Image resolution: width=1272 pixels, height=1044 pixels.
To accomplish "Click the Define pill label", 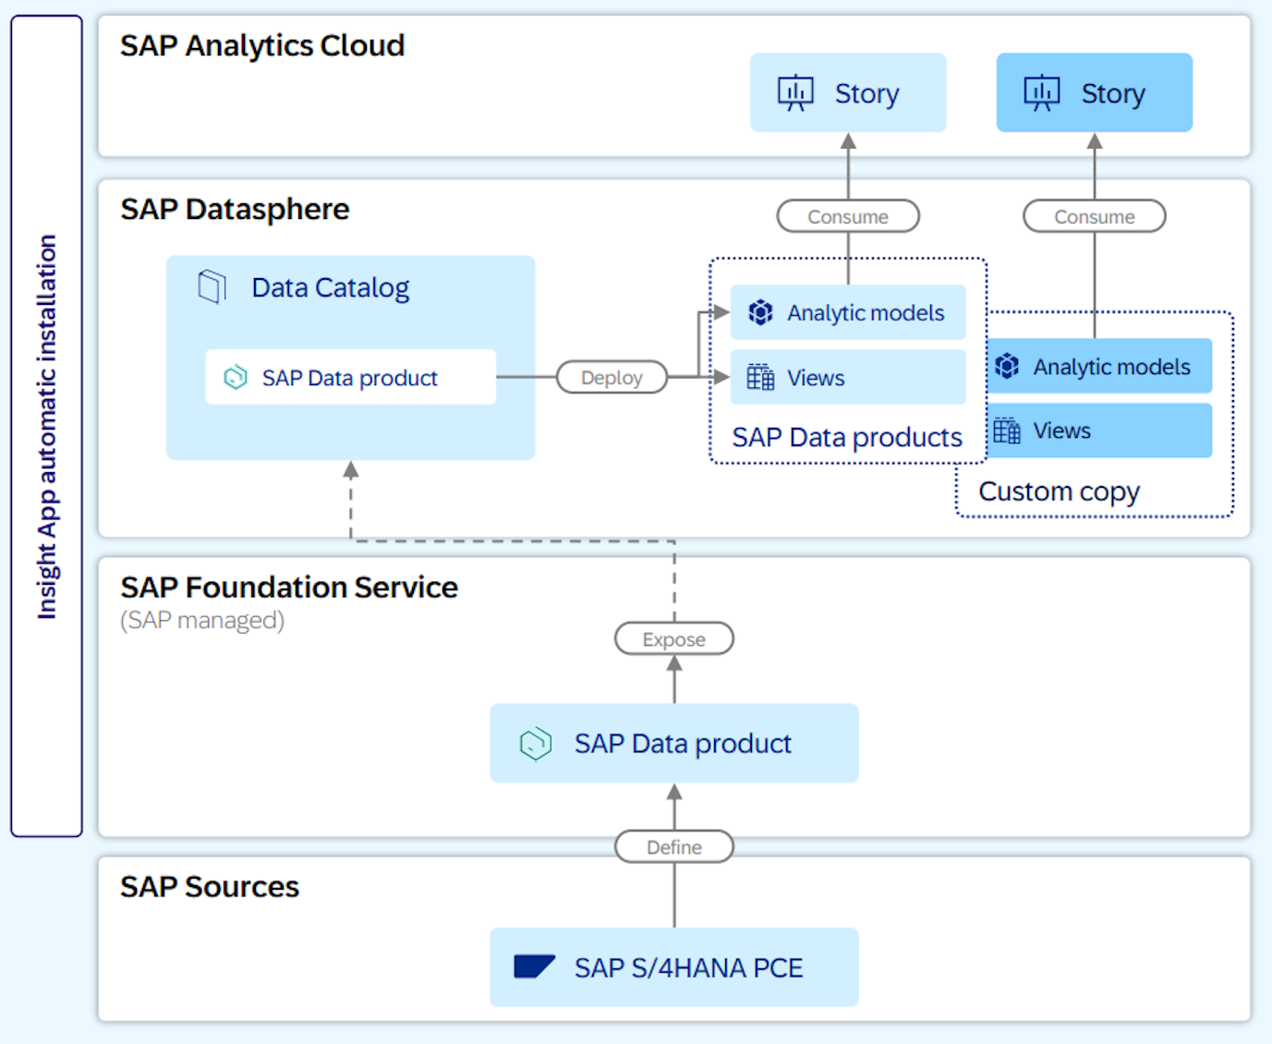I will pyautogui.click(x=674, y=846).
